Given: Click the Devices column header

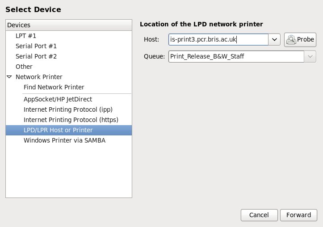Looking at the screenshot, I should [69, 25].
